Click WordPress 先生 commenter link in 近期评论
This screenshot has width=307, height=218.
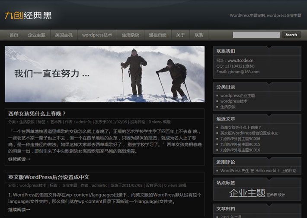click(235, 171)
